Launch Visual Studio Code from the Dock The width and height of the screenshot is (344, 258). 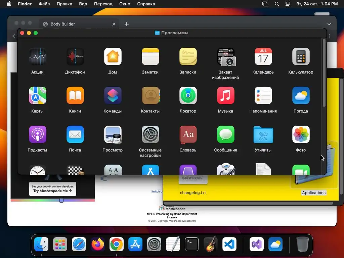click(229, 244)
